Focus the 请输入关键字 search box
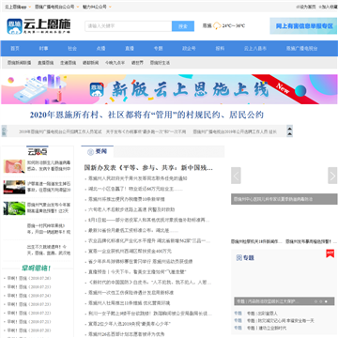This screenshot has height=338, width=338. click(129, 26)
